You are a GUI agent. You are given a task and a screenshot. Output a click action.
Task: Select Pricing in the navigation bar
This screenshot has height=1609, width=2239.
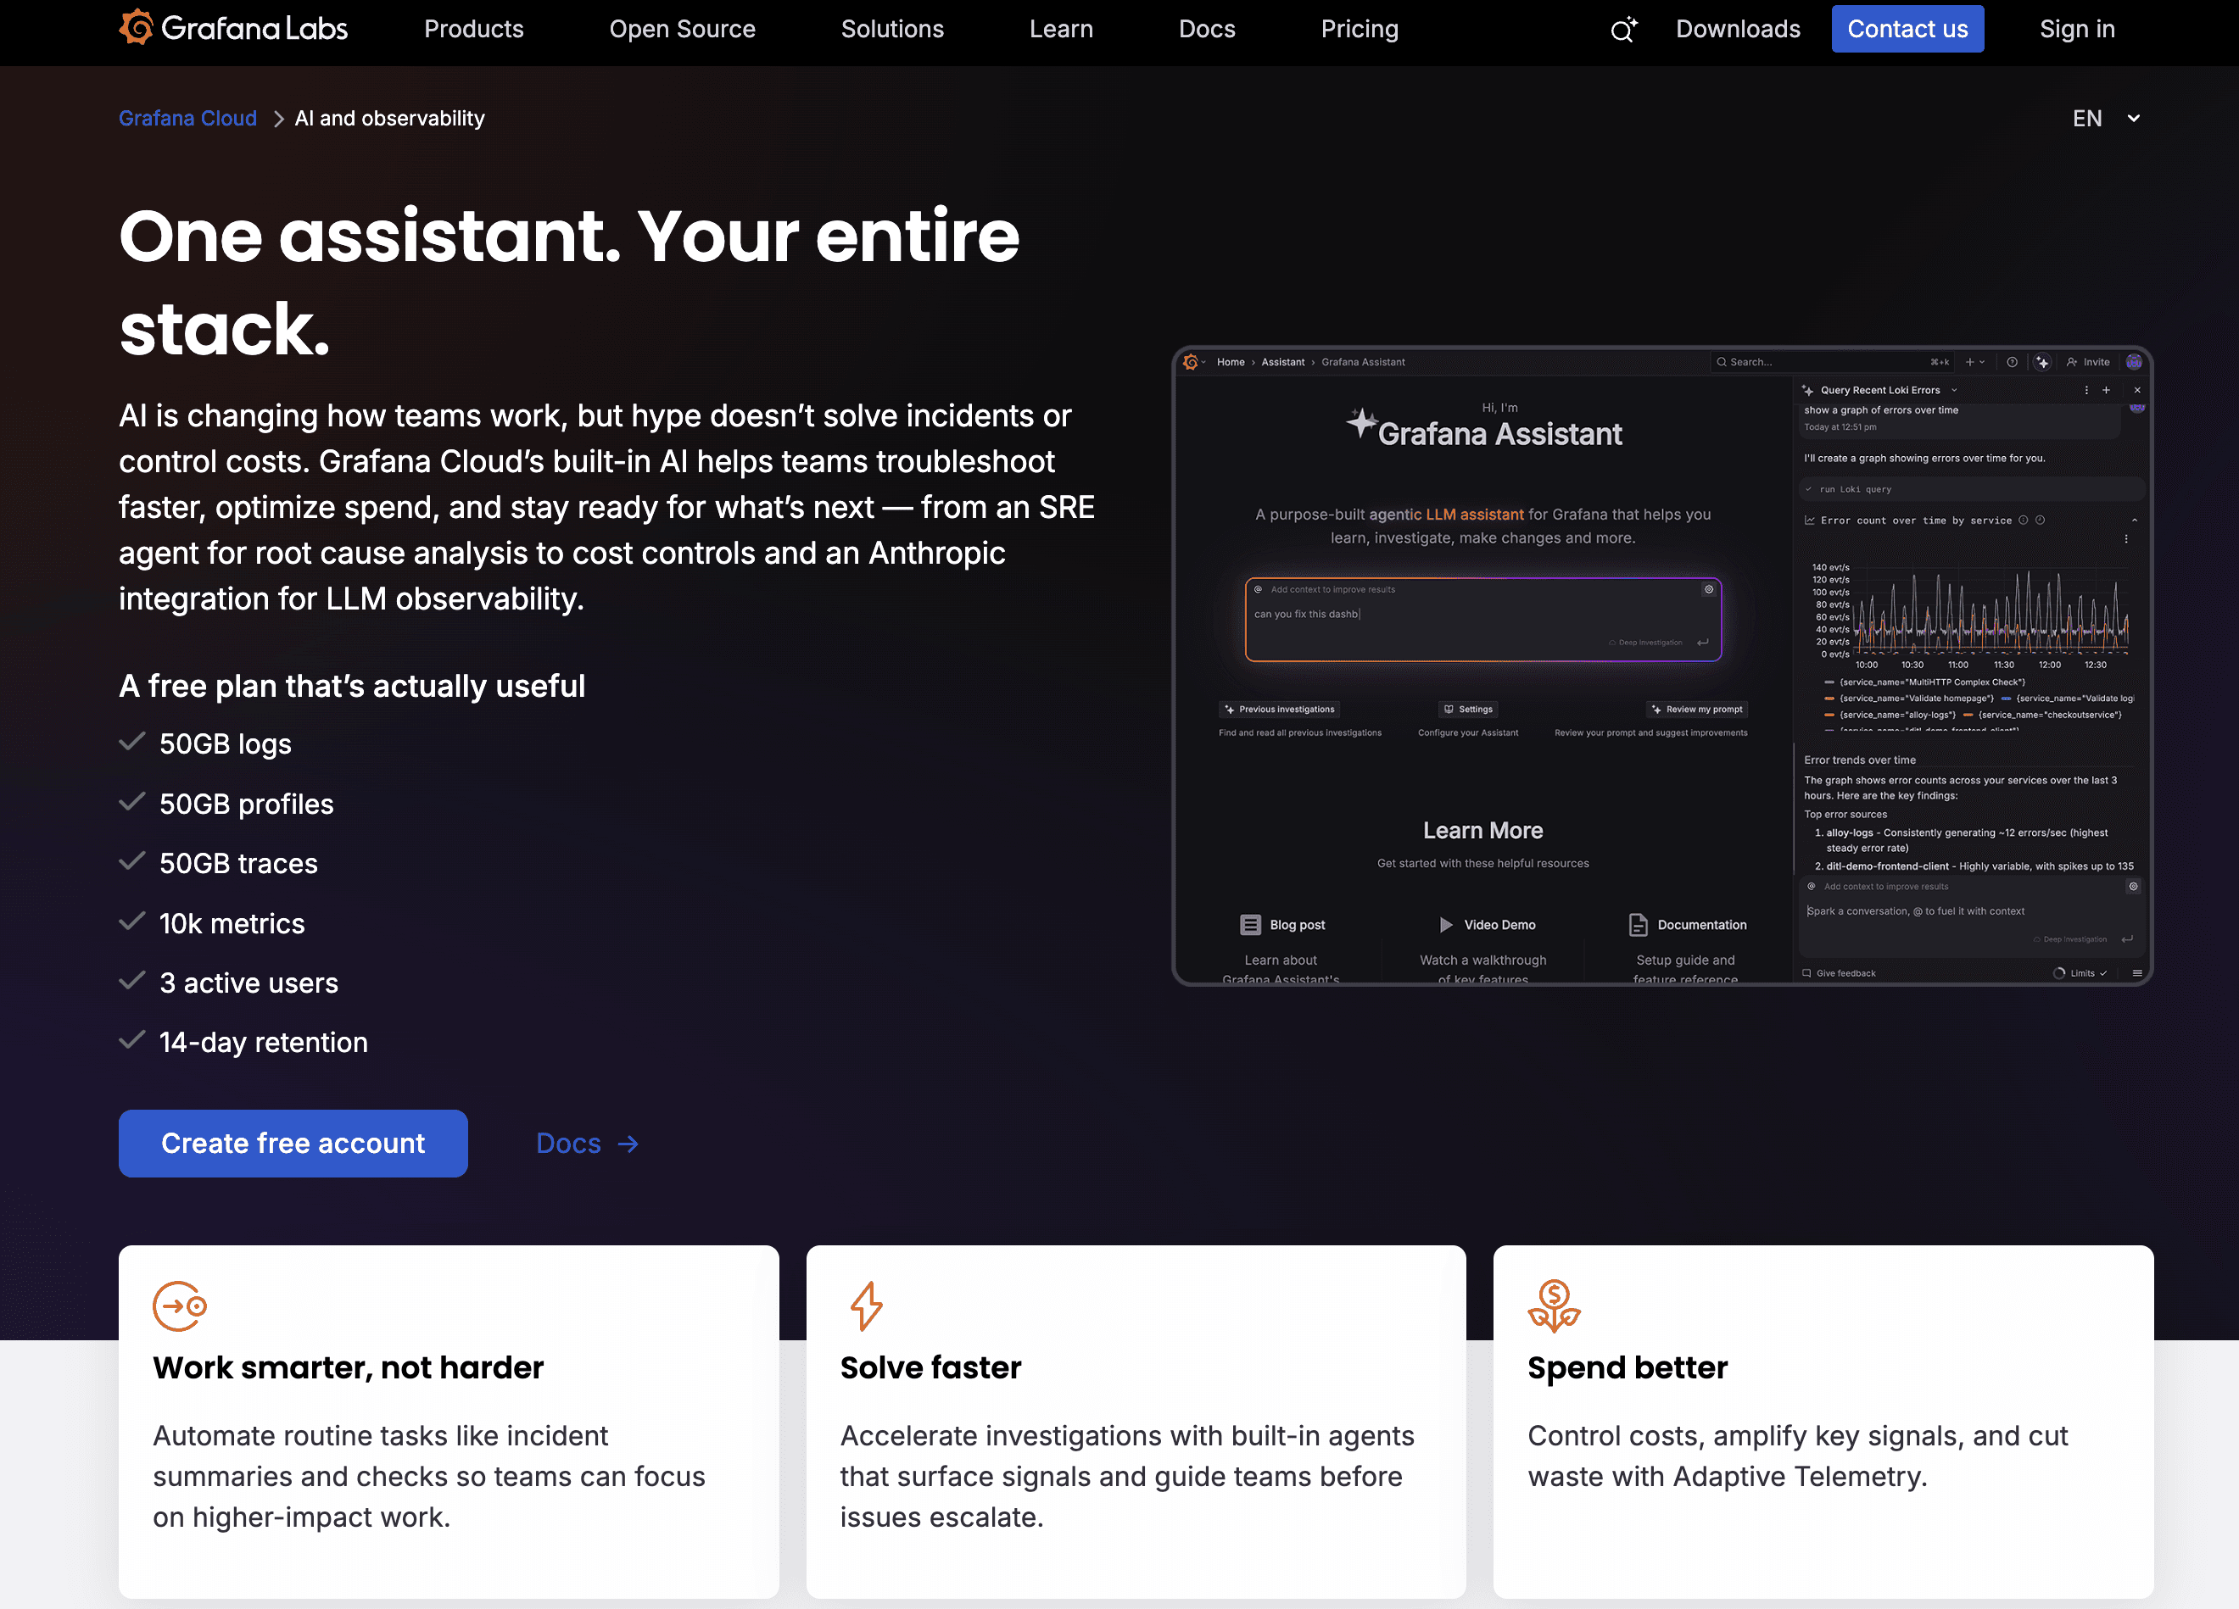[x=1360, y=29]
